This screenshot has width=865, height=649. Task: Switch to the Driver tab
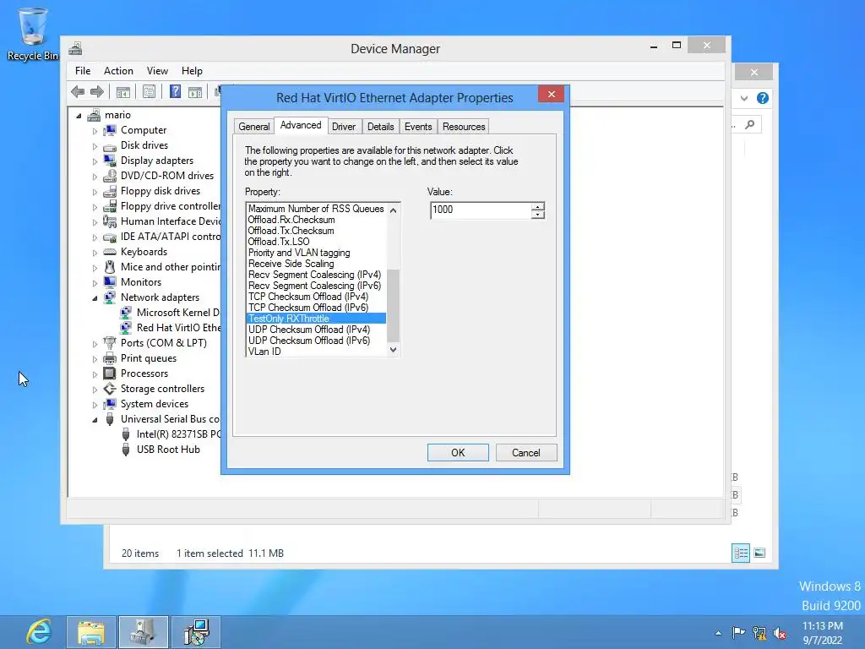[344, 127]
